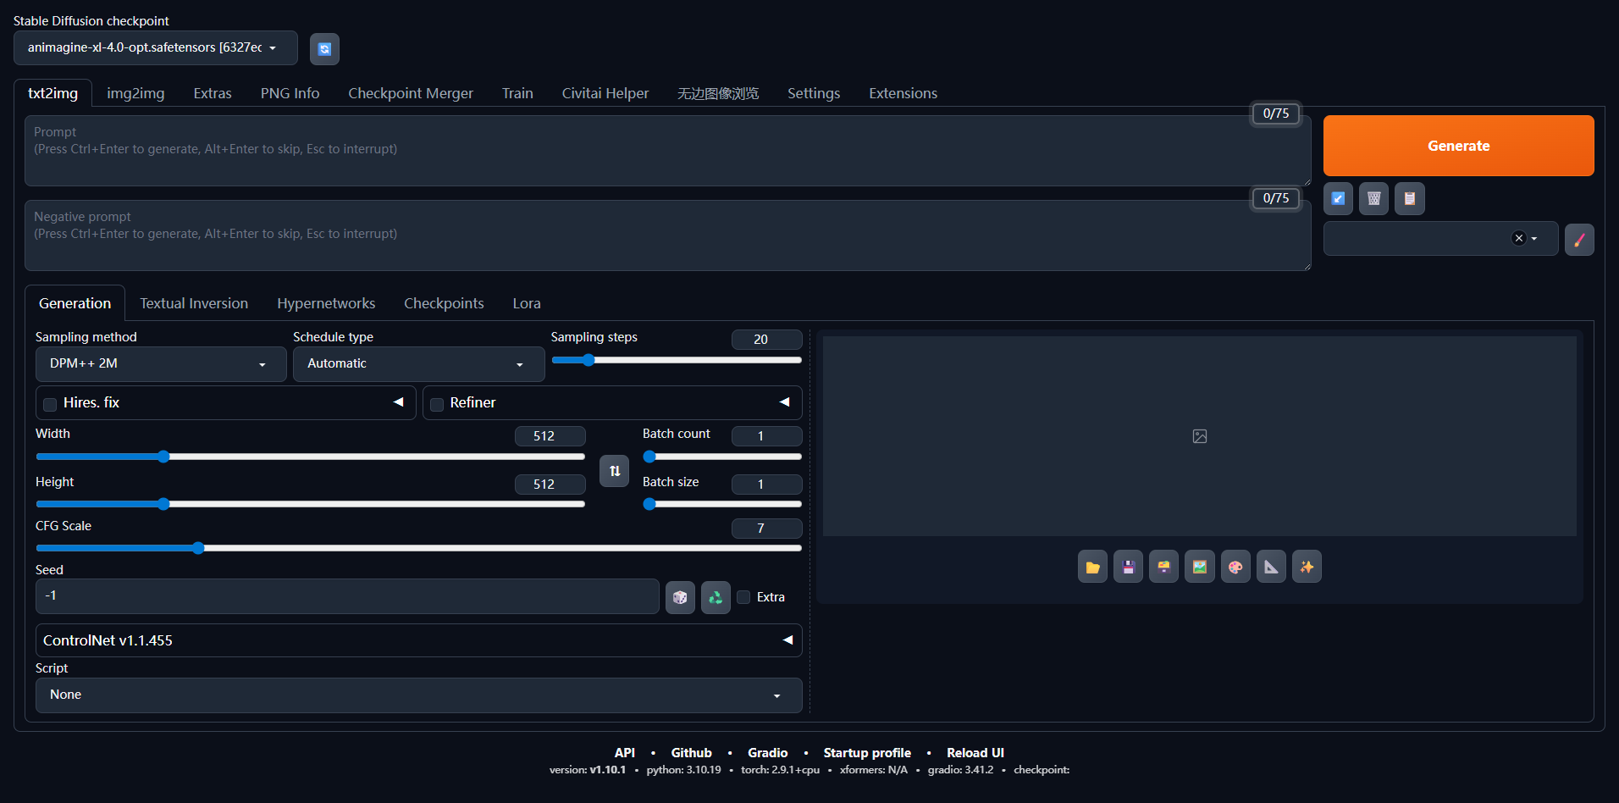Click the dice icon to randomize seed

point(680,597)
